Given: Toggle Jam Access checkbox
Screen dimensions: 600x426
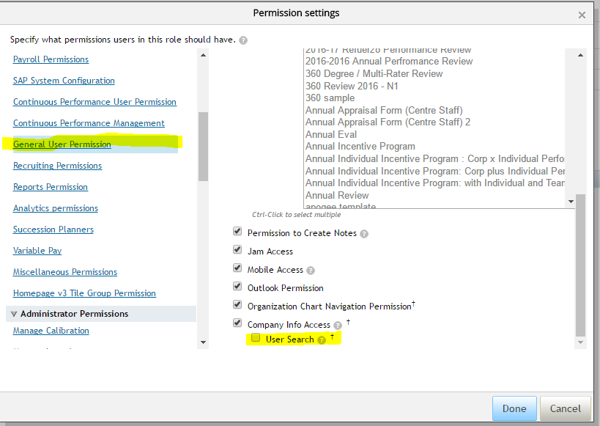Looking at the screenshot, I should (237, 249).
